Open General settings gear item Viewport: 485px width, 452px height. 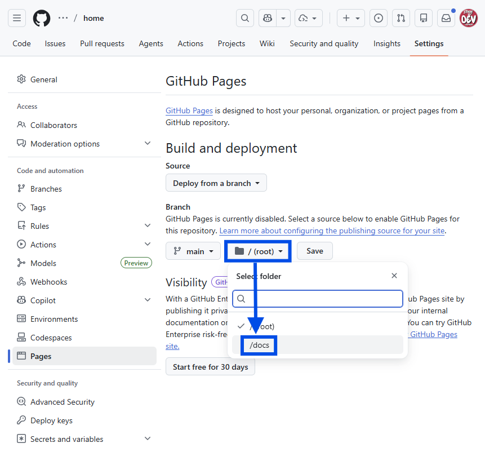coord(84,79)
